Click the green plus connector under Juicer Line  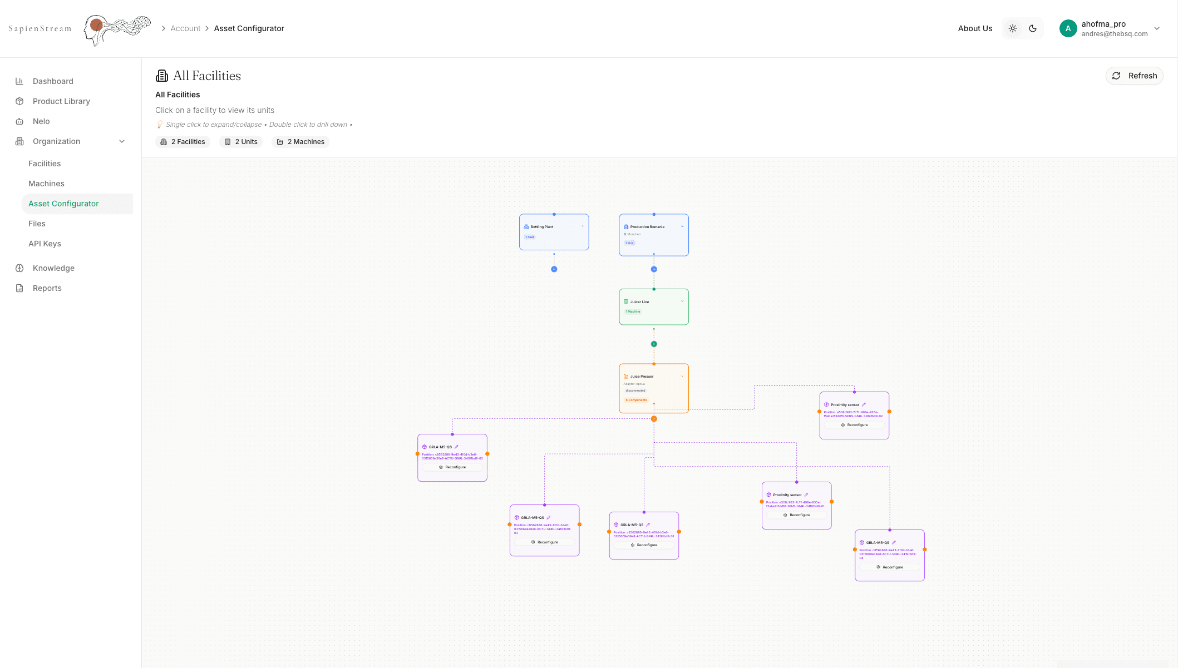tap(654, 344)
